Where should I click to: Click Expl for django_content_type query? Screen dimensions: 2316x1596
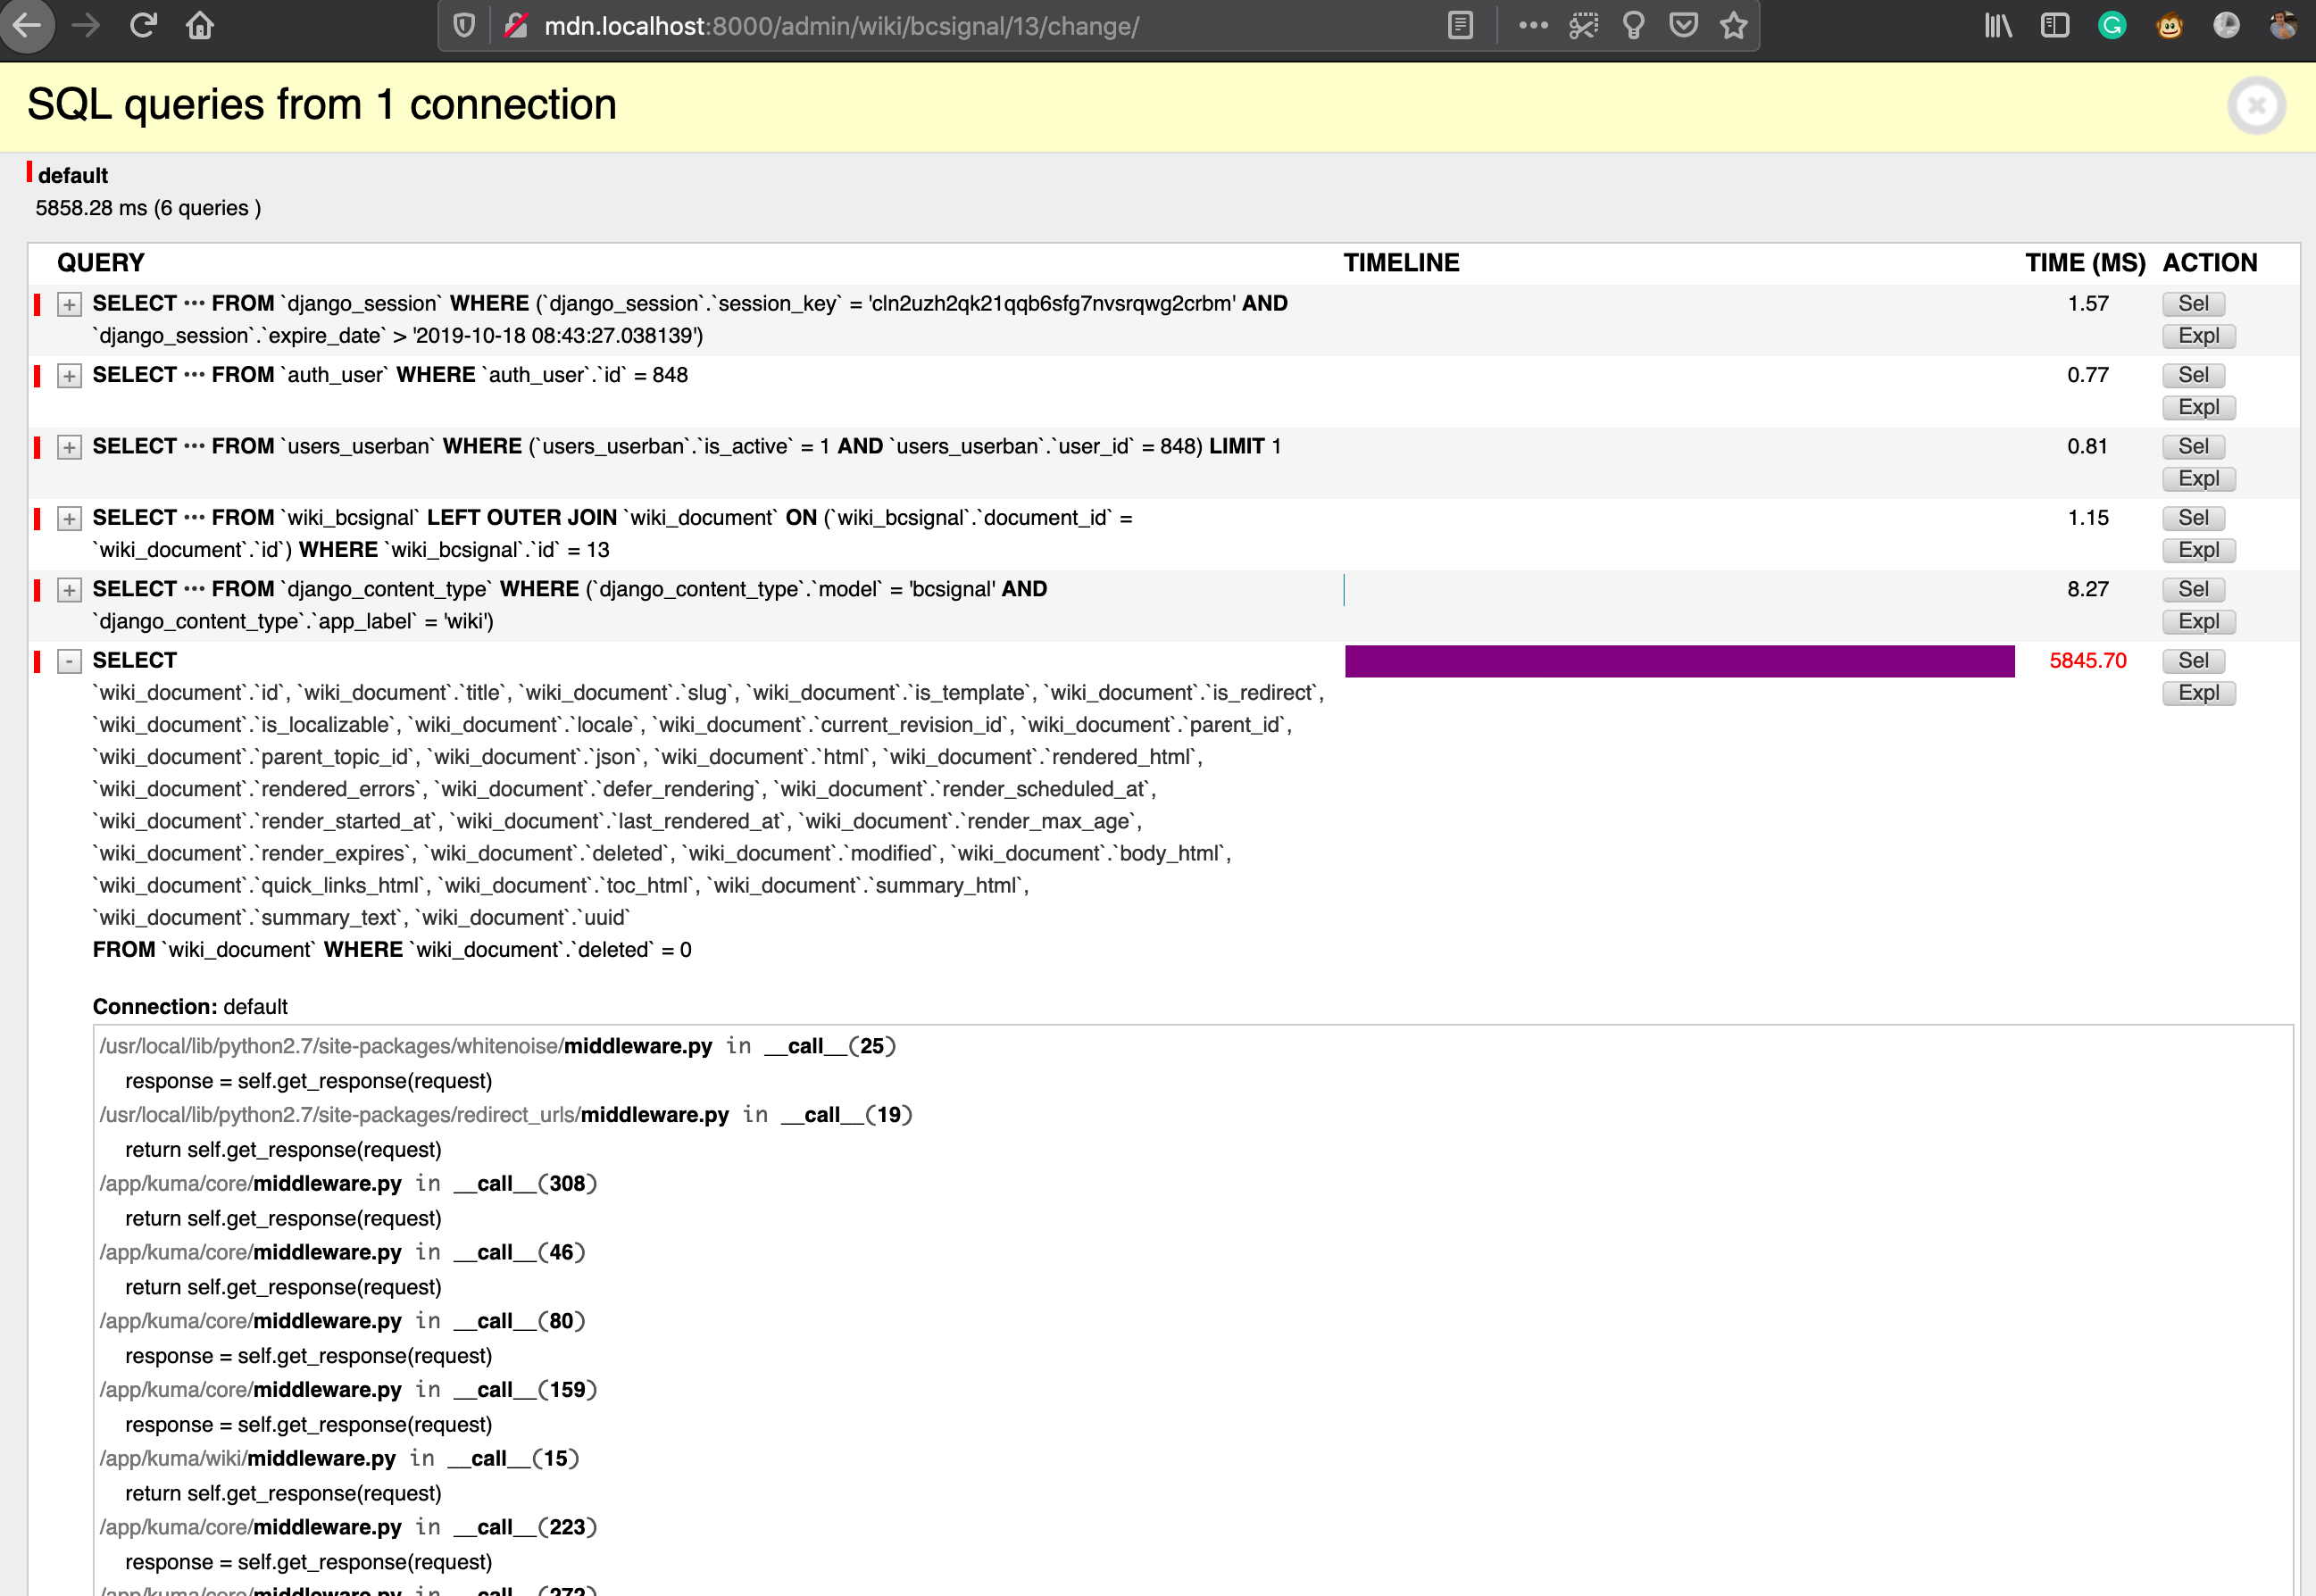[x=2198, y=622]
